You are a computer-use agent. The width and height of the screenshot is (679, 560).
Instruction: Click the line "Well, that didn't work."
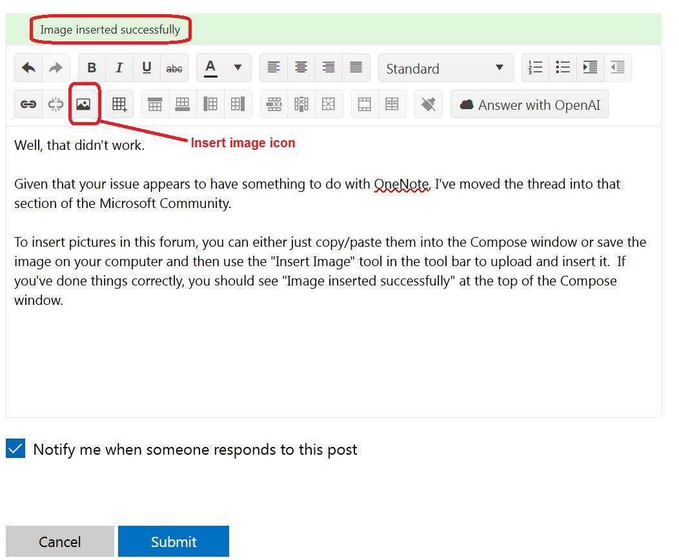pyautogui.click(x=79, y=145)
